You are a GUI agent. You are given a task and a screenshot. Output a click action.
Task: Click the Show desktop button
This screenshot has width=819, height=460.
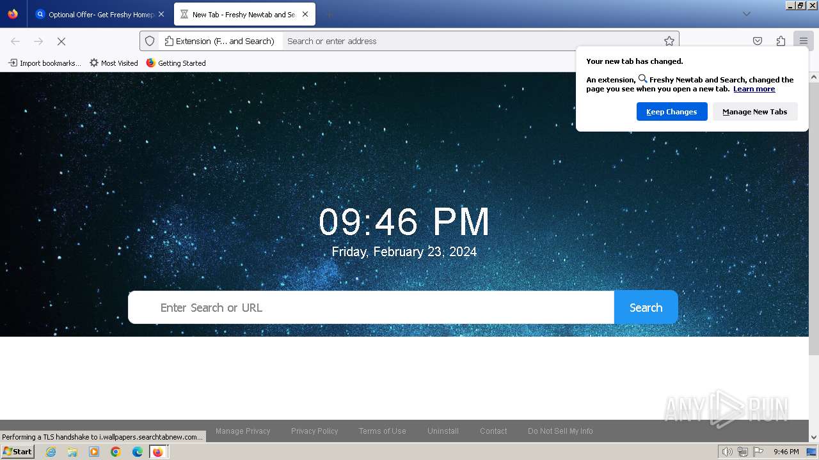tap(812, 452)
